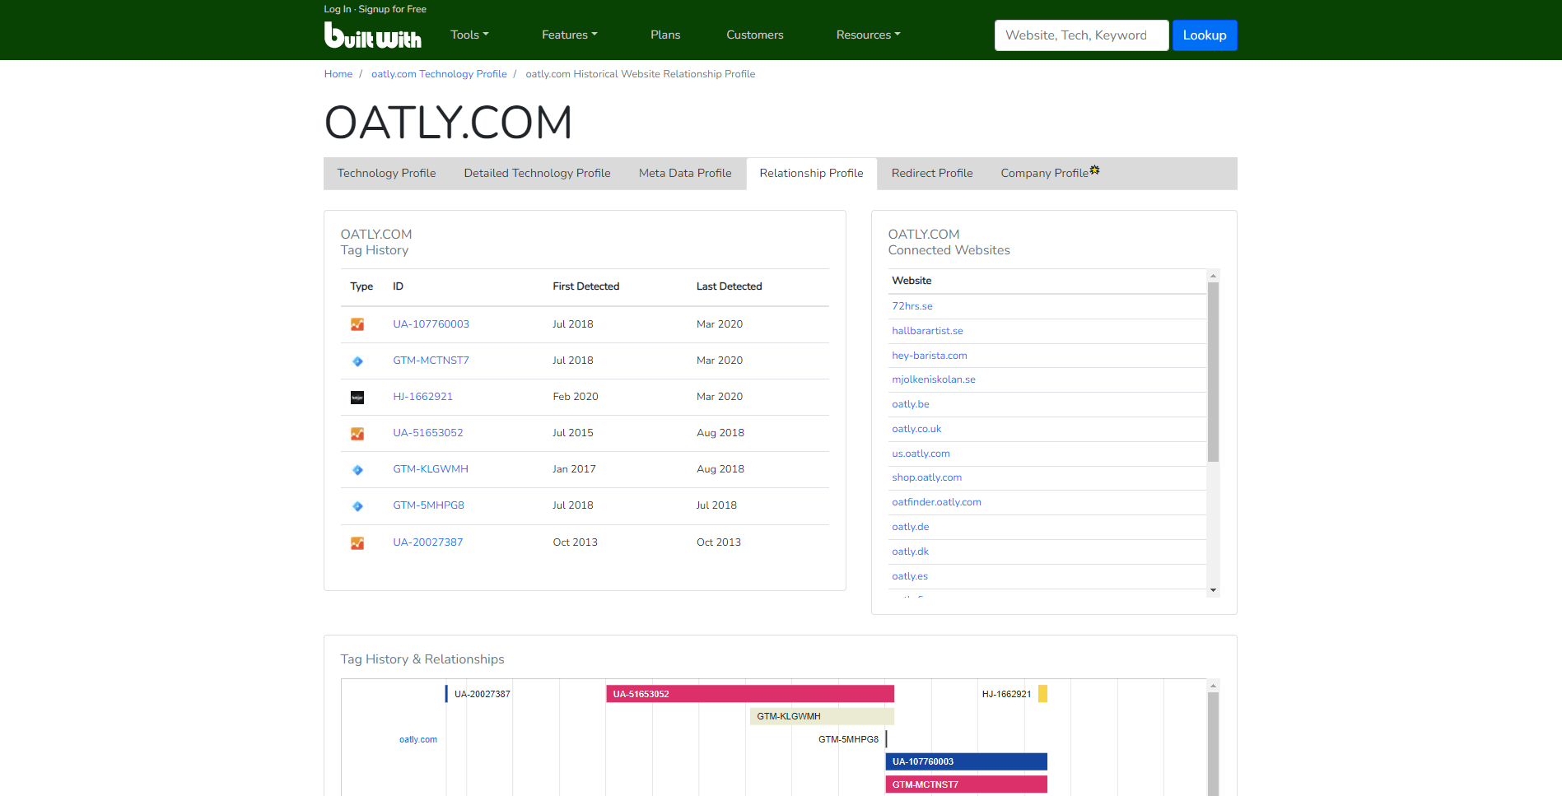Switch to the Technology Profile tab
This screenshot has width=1562, height=796.
(x=386, y=173)
